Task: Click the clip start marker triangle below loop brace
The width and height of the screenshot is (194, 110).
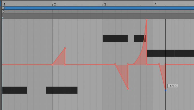Action: 4,11
